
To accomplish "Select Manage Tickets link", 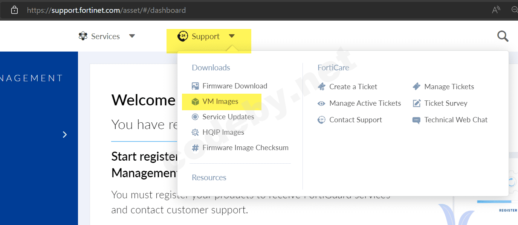I will [x=449, y=87].
